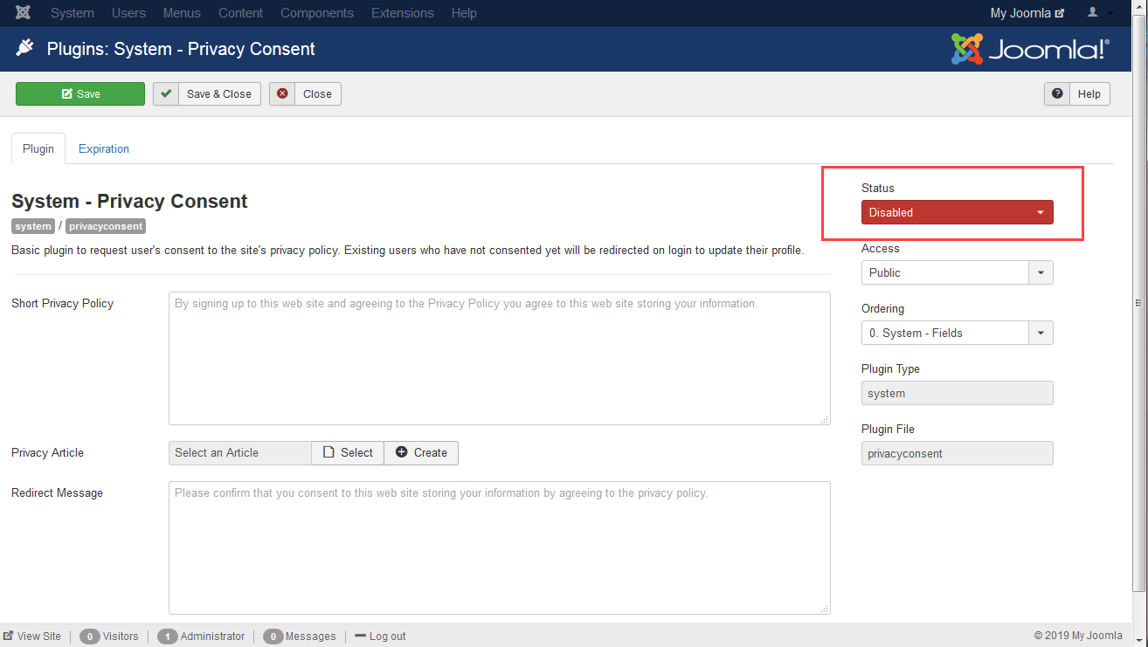Click the Joomla logo icon in top menu
The image size is (1148, 647).
point(24,13)
